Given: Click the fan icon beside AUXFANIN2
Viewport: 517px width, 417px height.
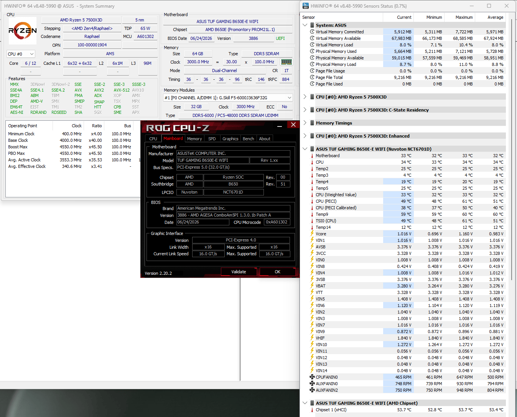Looking at the screenshot, I should (312, 390).
